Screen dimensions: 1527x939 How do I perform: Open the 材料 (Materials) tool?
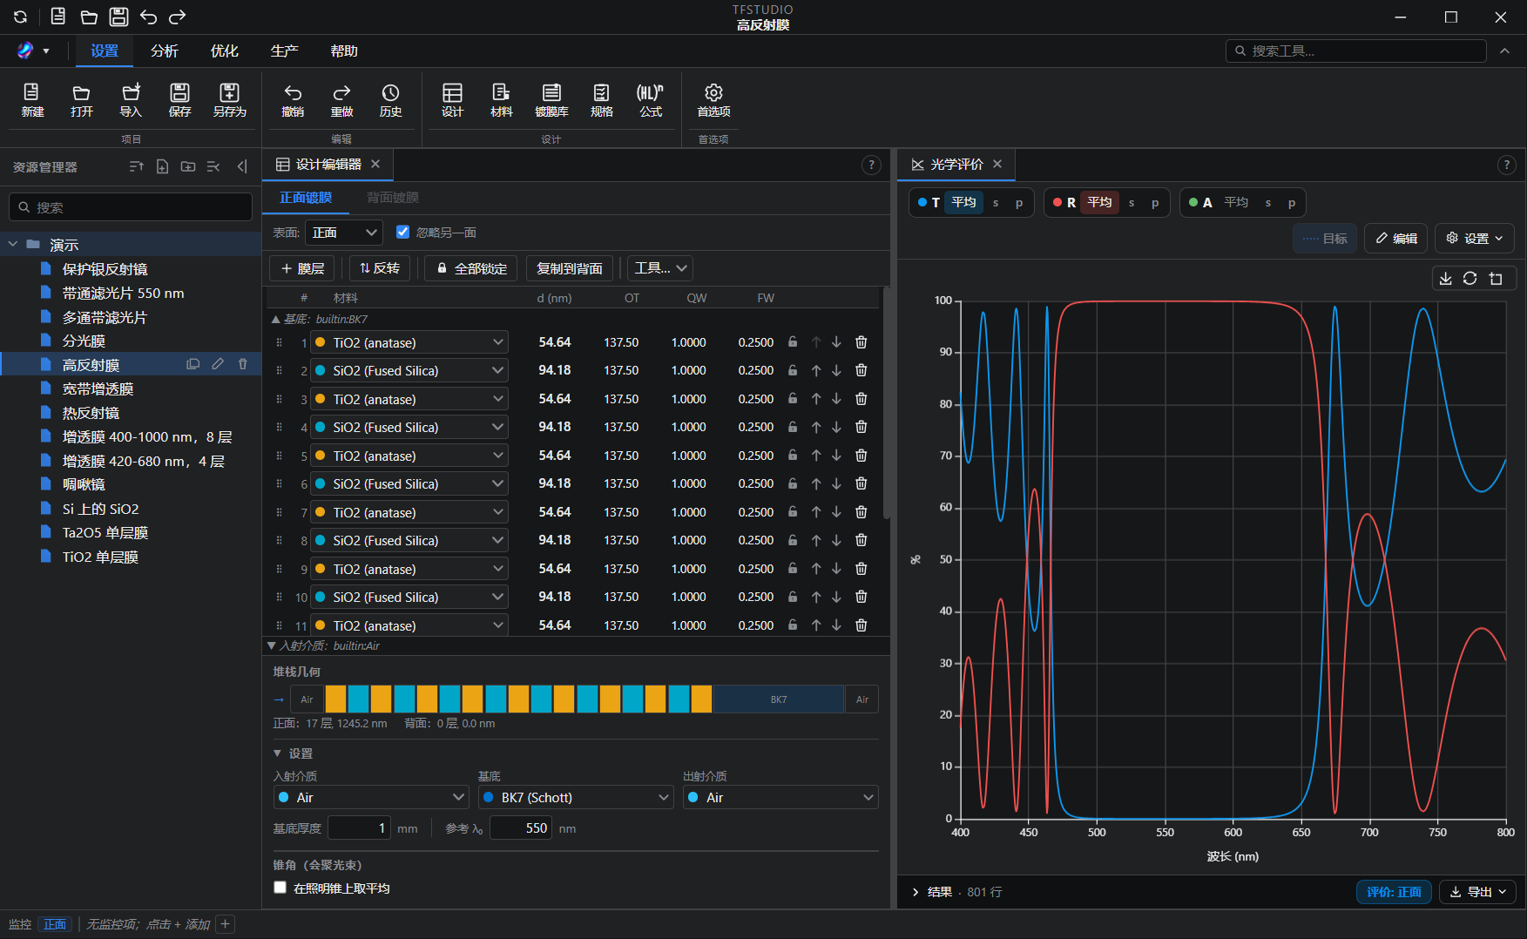point(501,100)
